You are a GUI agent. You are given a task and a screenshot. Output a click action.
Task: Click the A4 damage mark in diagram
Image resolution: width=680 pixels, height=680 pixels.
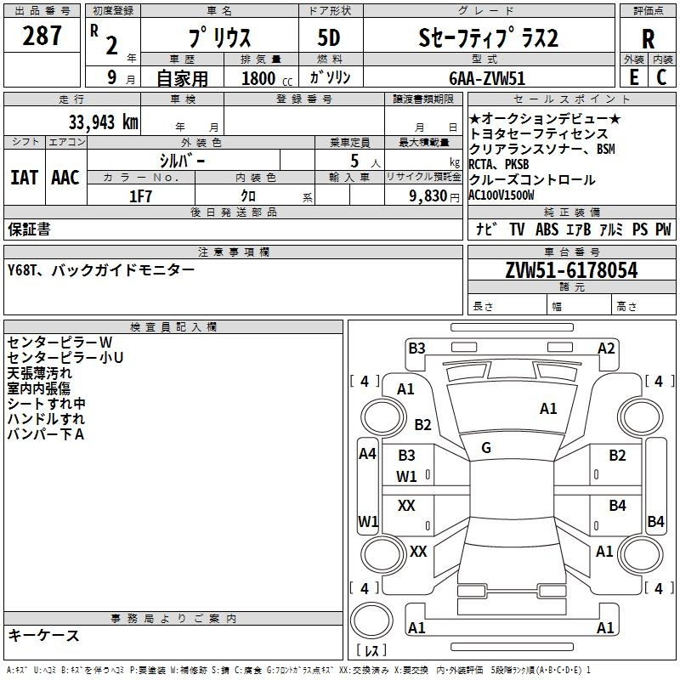pos(367,454)
